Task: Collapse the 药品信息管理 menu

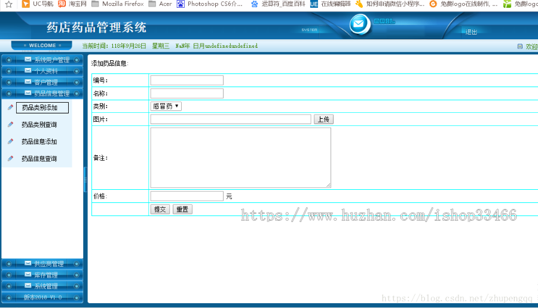Action: [x=42, y=93]
